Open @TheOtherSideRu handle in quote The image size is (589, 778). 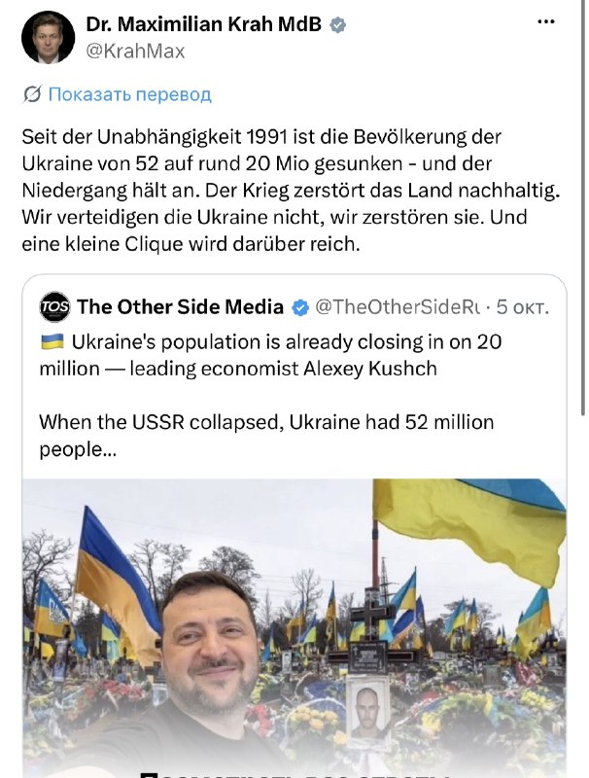click(398, 307)
